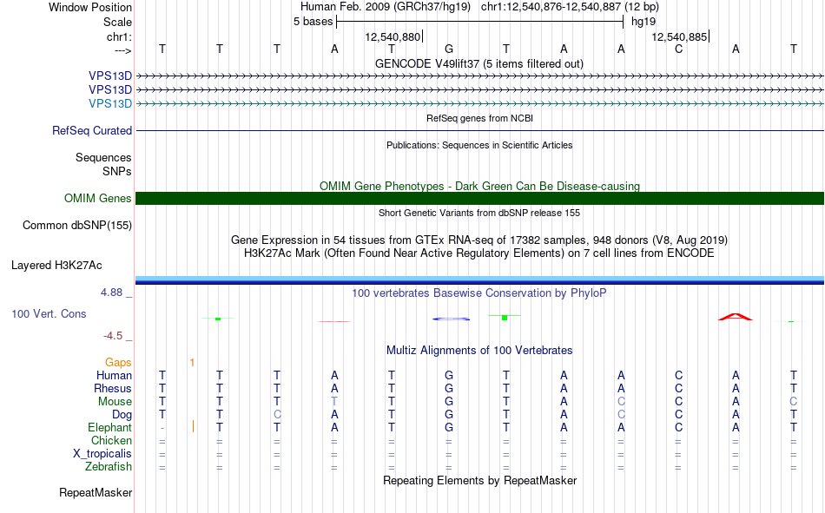Click 'Multiz Alignments of 100 Vertebrates' title
Image resolution: width=825 pixels, height=513 pixels.
(x=479, y=351)
